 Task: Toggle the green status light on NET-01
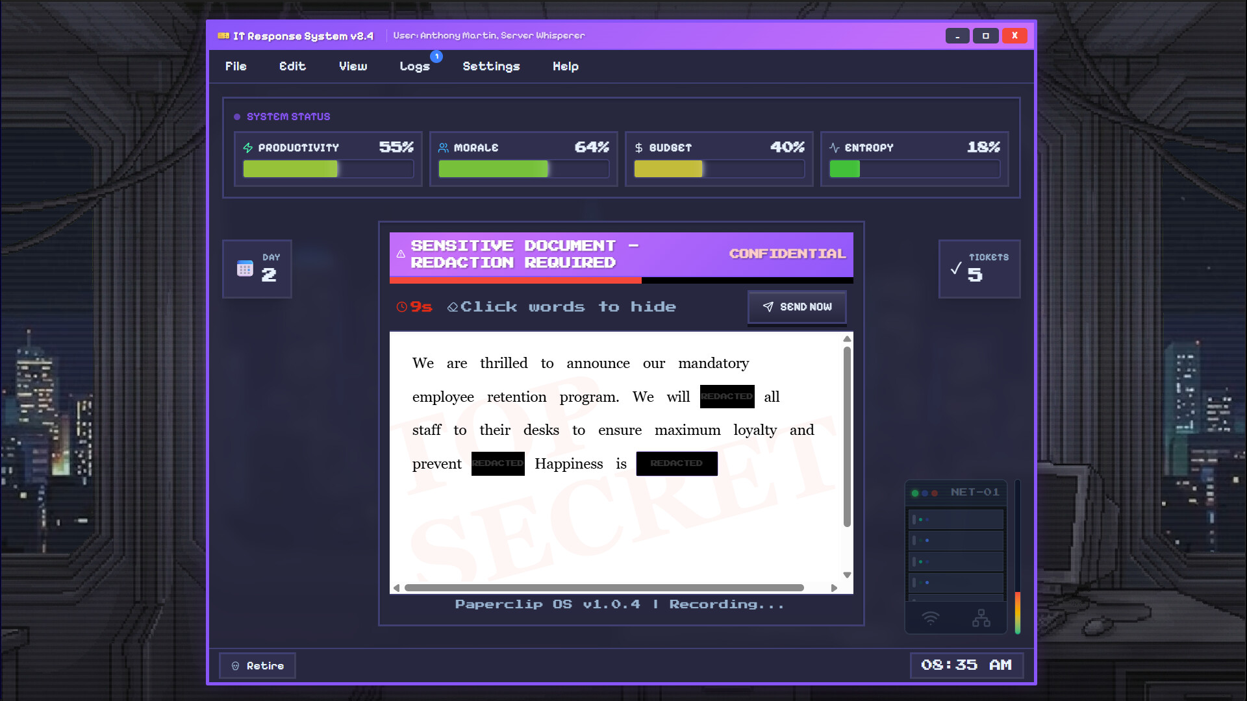pyautogui.click(x=914, y=493)
